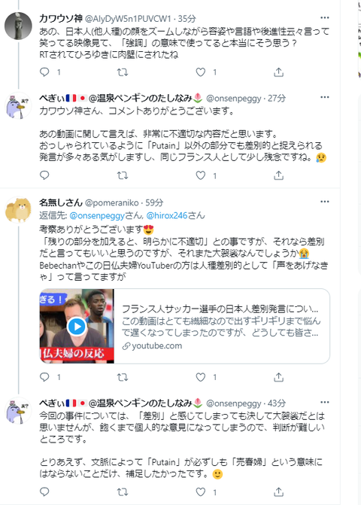Reply to 名無しさん's tweet
Image resolution: width=361 pixels, height=505 pixels.
[x=44, y=377]
